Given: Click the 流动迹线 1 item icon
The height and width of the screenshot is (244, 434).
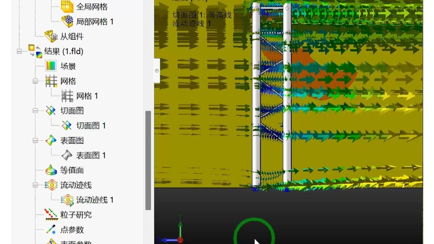Looking at the screenshot, I should 67,200.
